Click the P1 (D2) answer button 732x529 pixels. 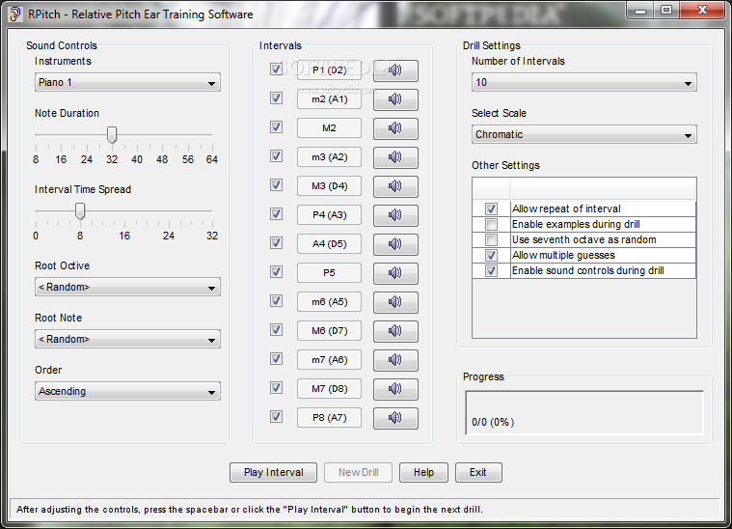tap(329, 70)
